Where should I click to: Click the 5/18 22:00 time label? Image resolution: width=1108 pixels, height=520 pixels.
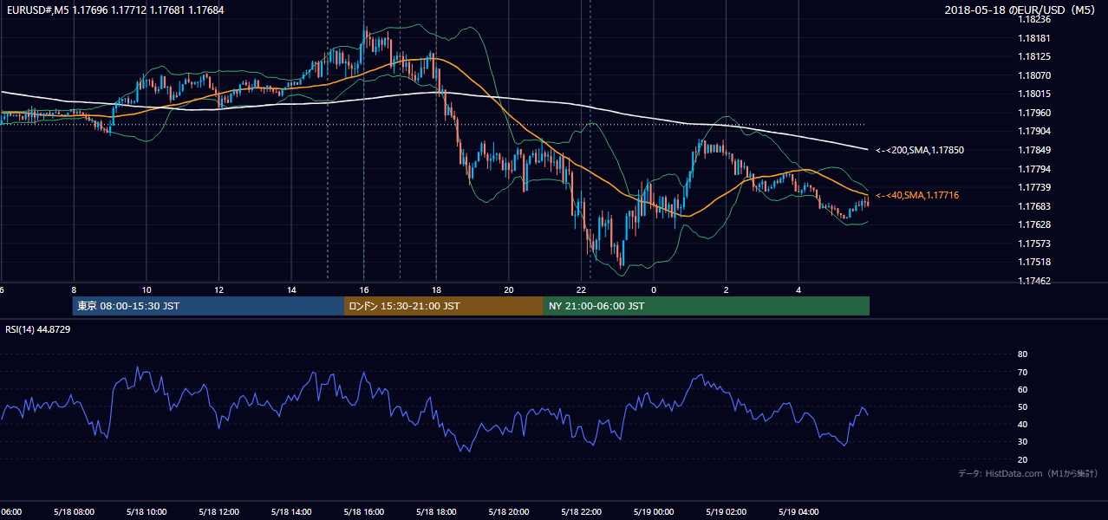581,511
